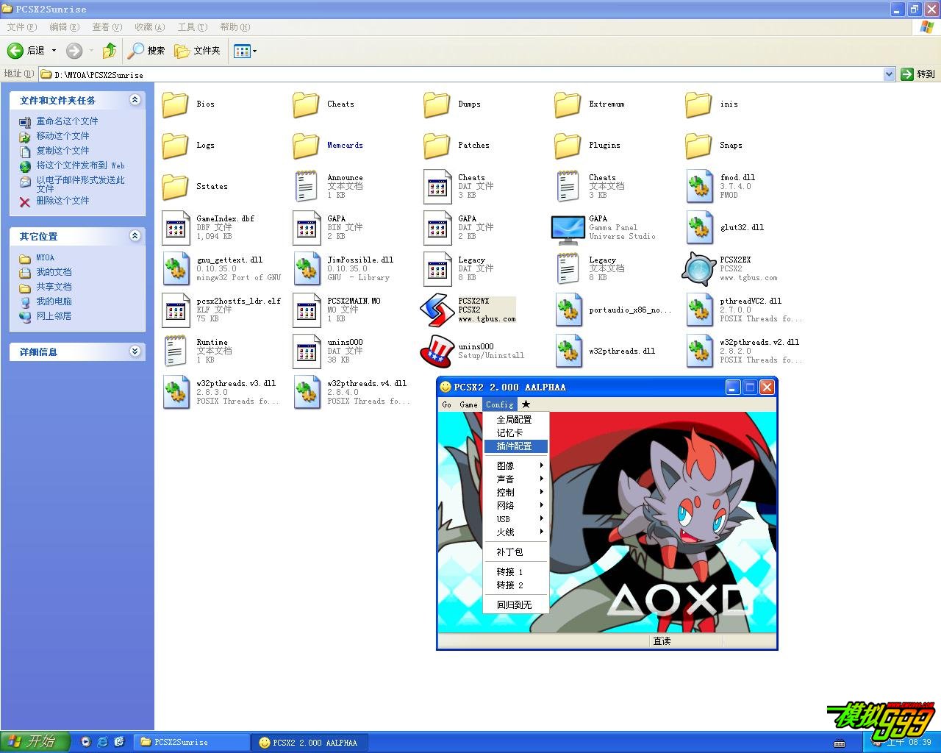Viewport: 941px width, 753px height.
Task: Select the PCSX2EX application icon
Action: [698, 269]
